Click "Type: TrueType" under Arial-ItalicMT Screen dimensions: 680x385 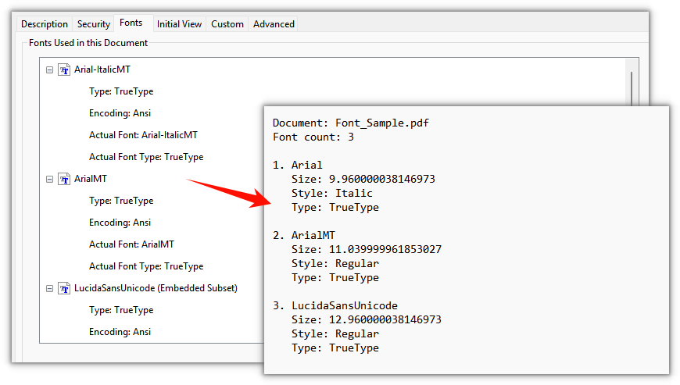pos(121,91)
